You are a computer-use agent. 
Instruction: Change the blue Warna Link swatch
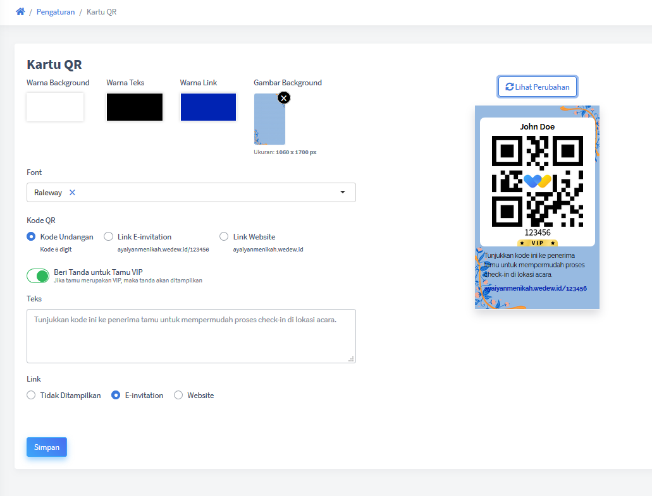pyautogui.click(x=208, y=107)
